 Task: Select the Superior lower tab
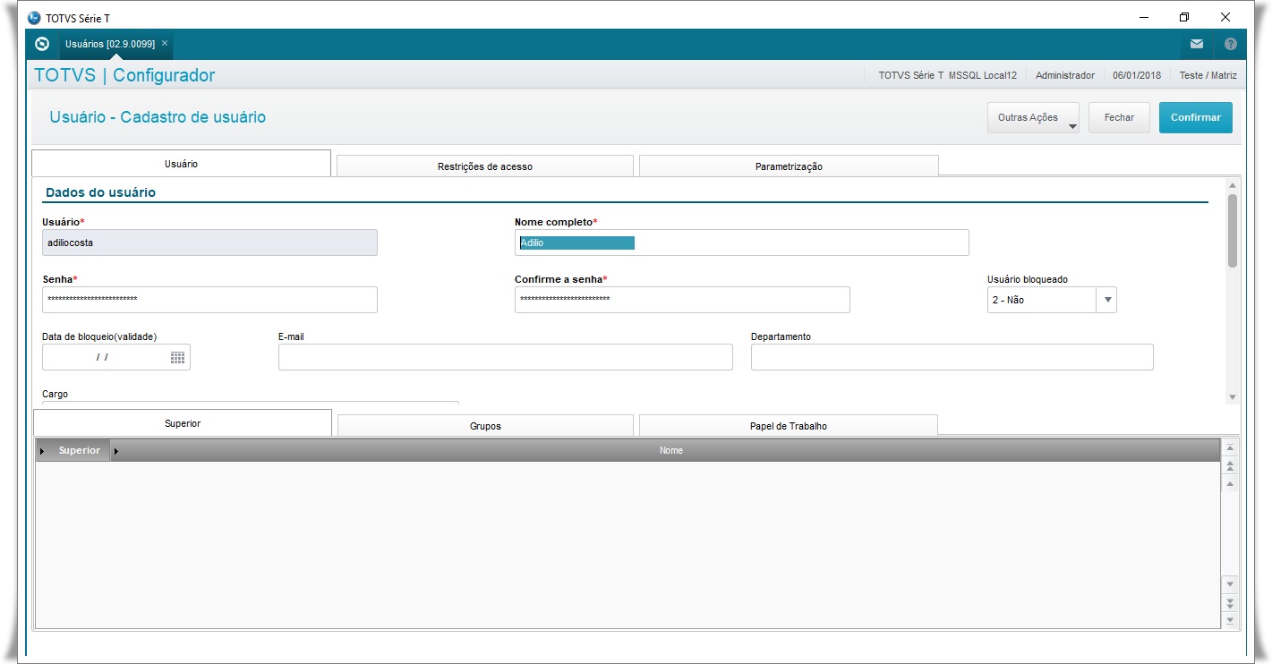[183, 423]
